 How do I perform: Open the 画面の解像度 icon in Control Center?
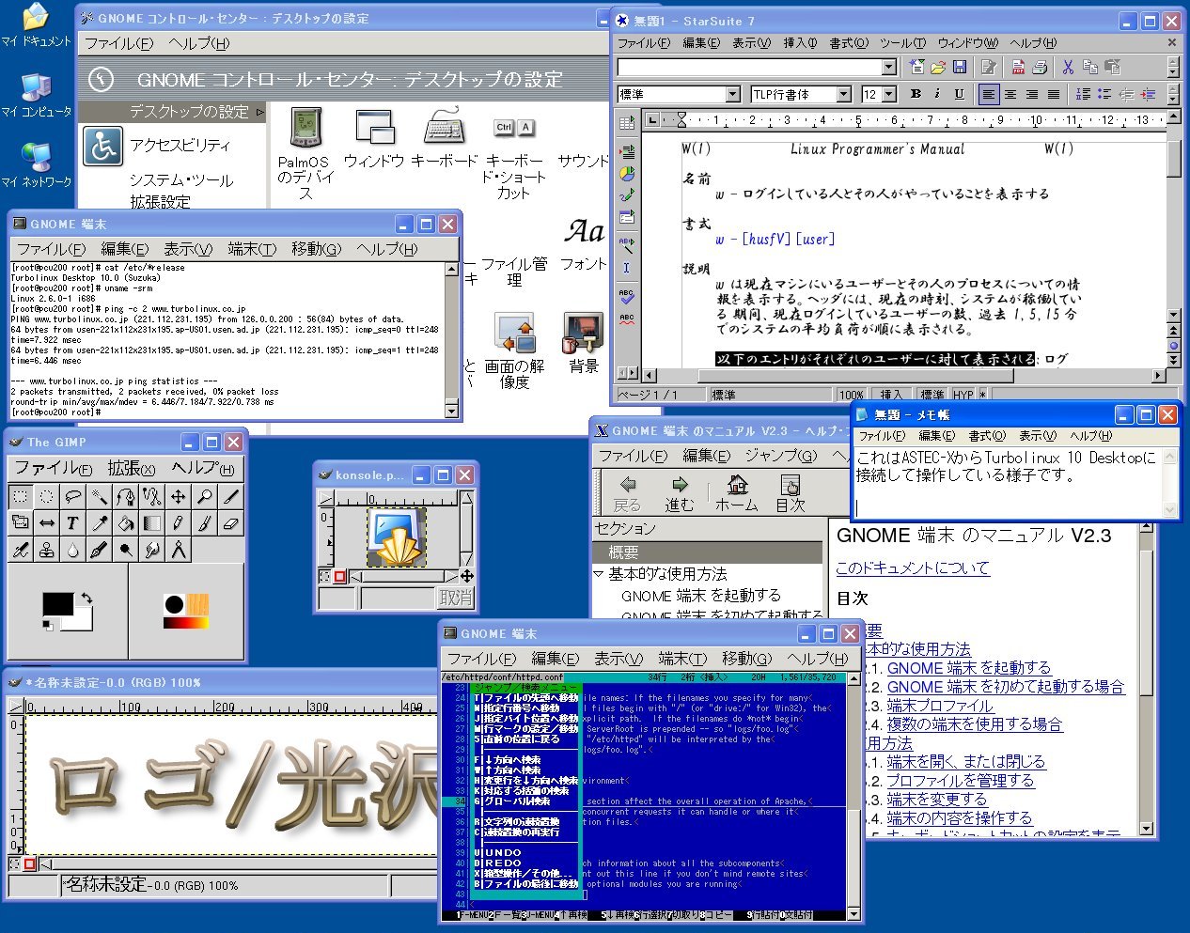tap(514, 350)
